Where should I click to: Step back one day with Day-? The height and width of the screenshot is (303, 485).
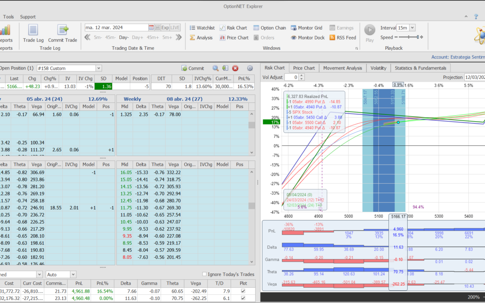point(123,38)
